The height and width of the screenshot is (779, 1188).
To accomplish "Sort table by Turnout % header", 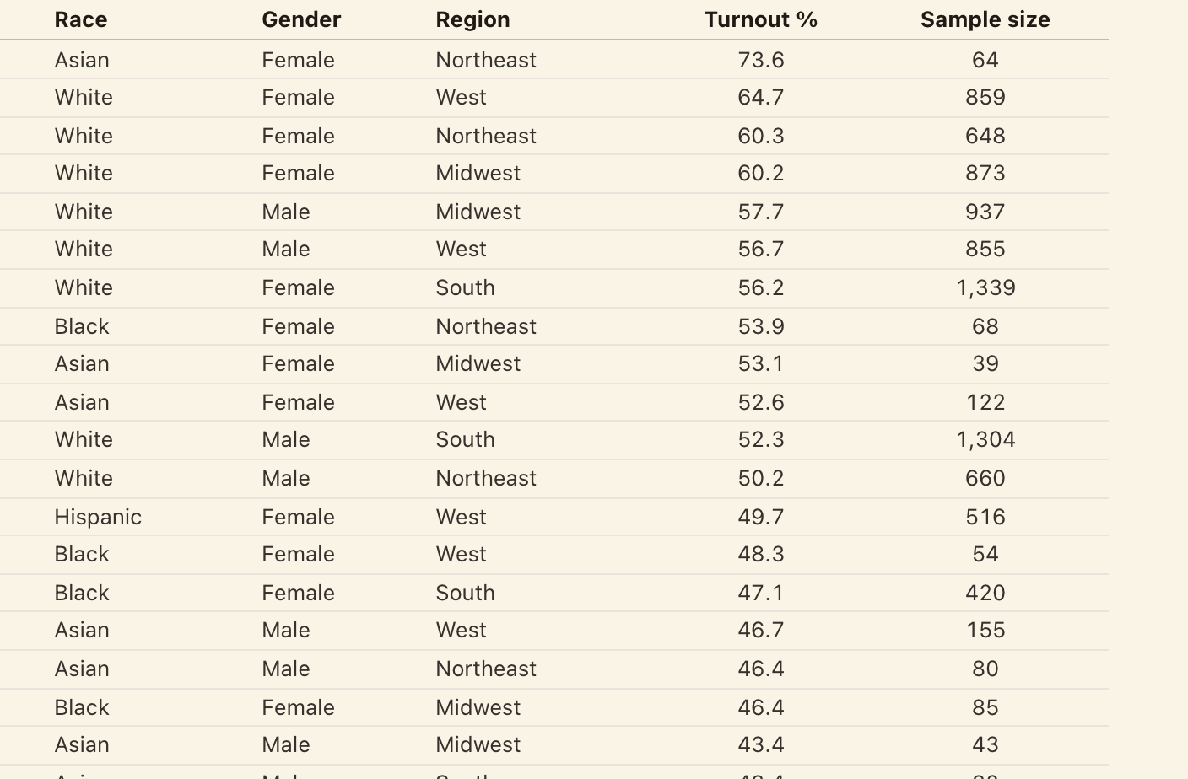I will (x=761, y=19).
